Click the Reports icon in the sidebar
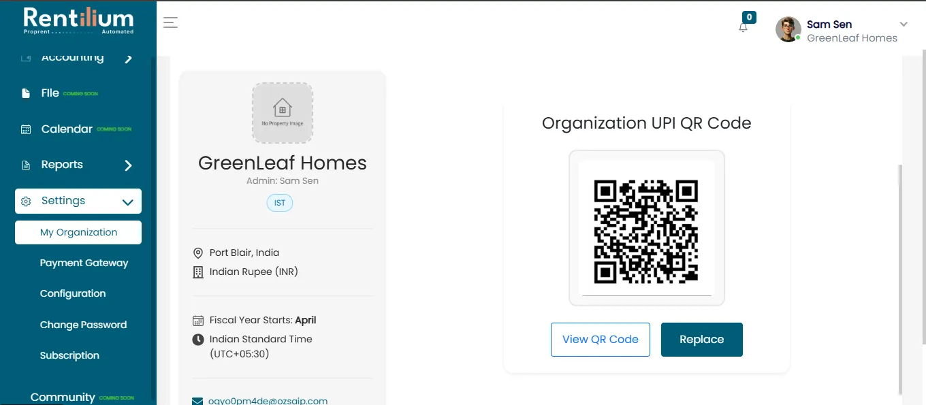The width and height of the screenshot is (926, 405). click(26, 165)
